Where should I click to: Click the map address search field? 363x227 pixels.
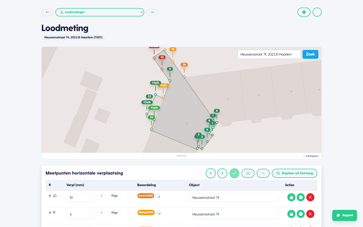(x=269, y=54)
